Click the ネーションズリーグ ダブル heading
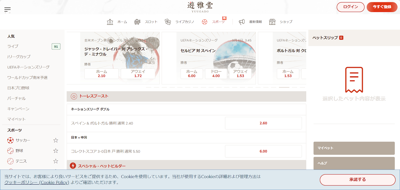 pyautogui.click(x=90, y=109)
